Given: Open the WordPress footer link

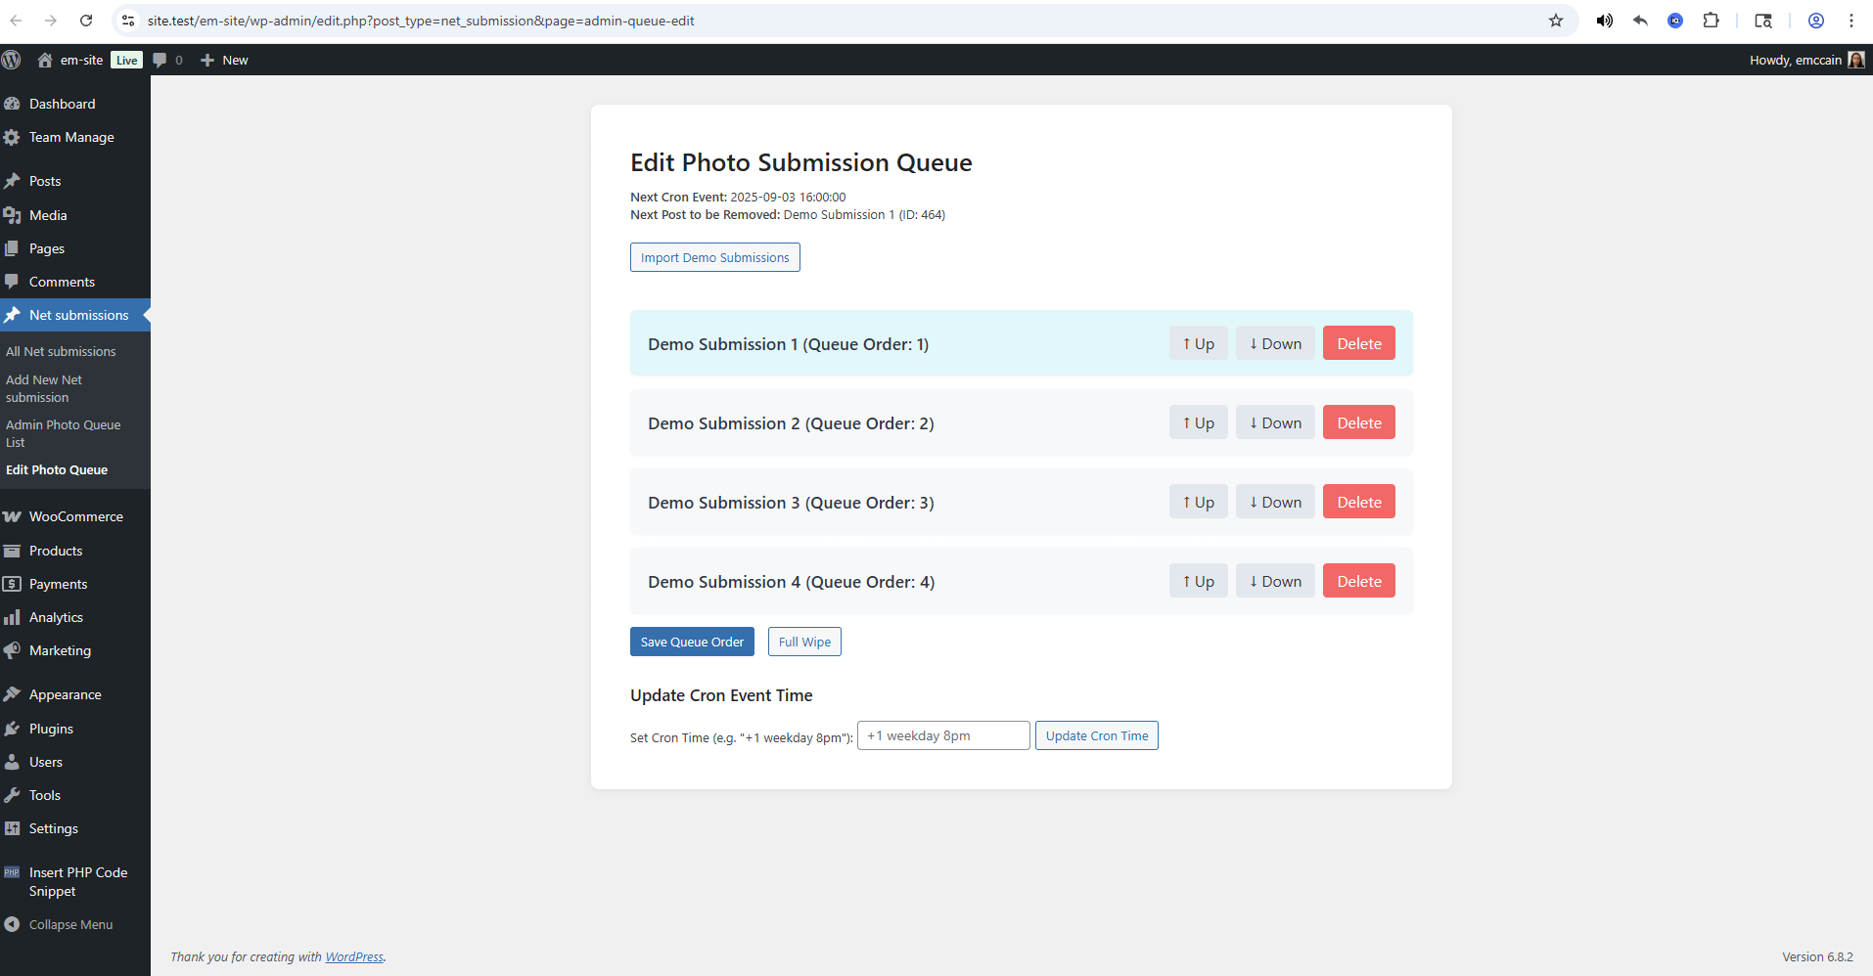Looking at the screenshot, I should [354, 956].
